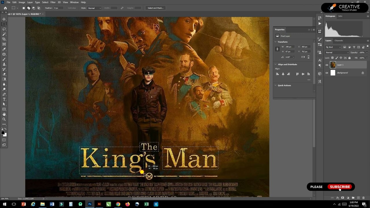Hide the Background layer eye

(x=327, y=73)
